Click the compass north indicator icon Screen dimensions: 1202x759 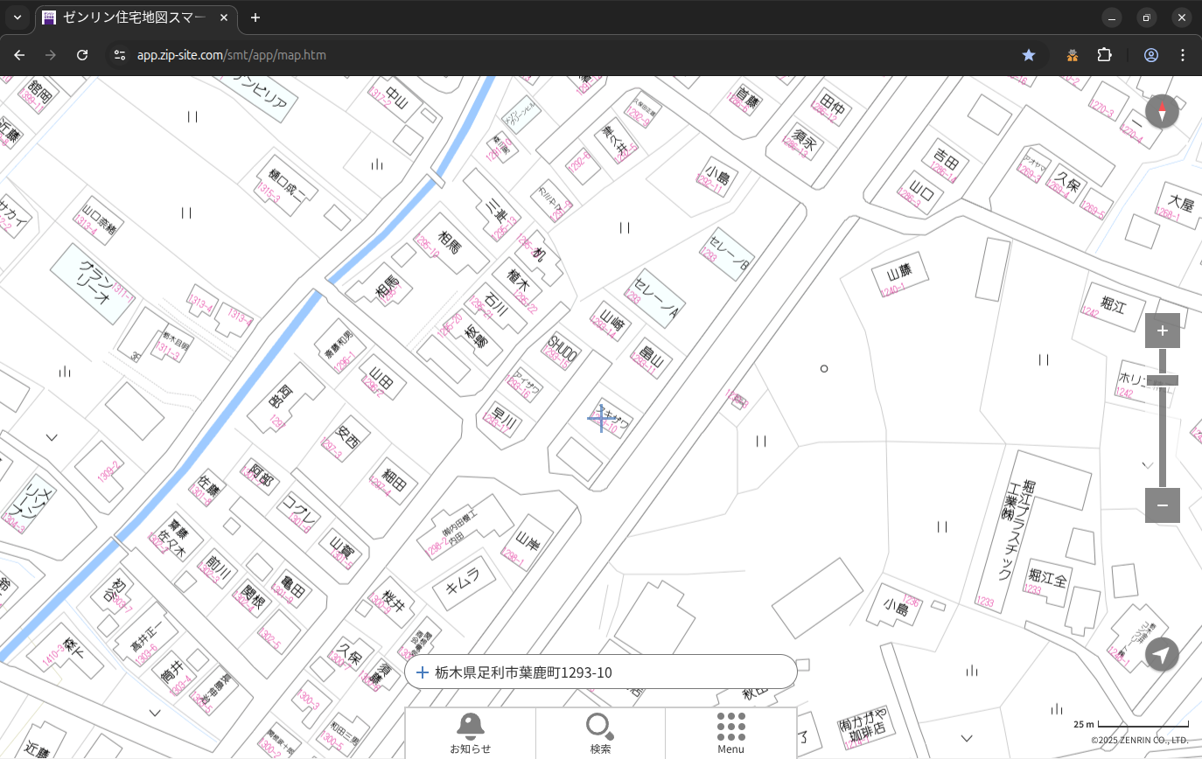tap(1162, 112)
